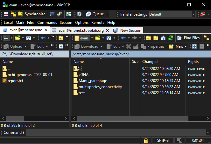Click the remote rename icon
This screenshot has height=144, width=211.
[x=136, y=47]
